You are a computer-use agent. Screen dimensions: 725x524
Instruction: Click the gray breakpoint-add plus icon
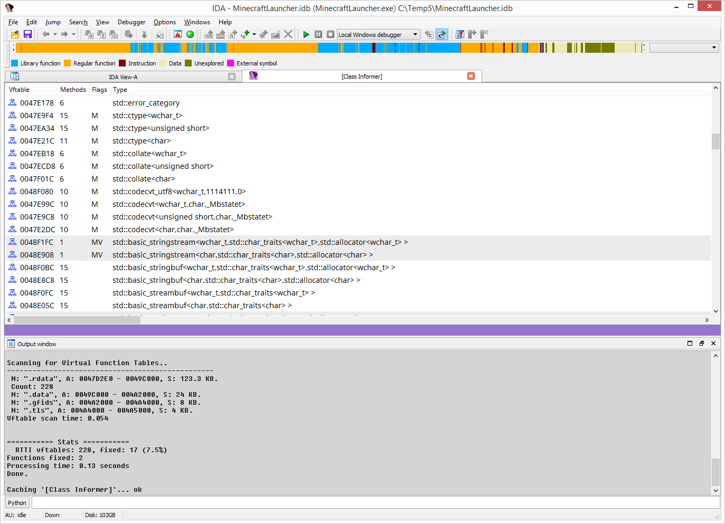(x=472, y=34)
